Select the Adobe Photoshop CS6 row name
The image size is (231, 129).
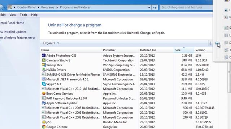pyautogui.click(x=61, y=56)
